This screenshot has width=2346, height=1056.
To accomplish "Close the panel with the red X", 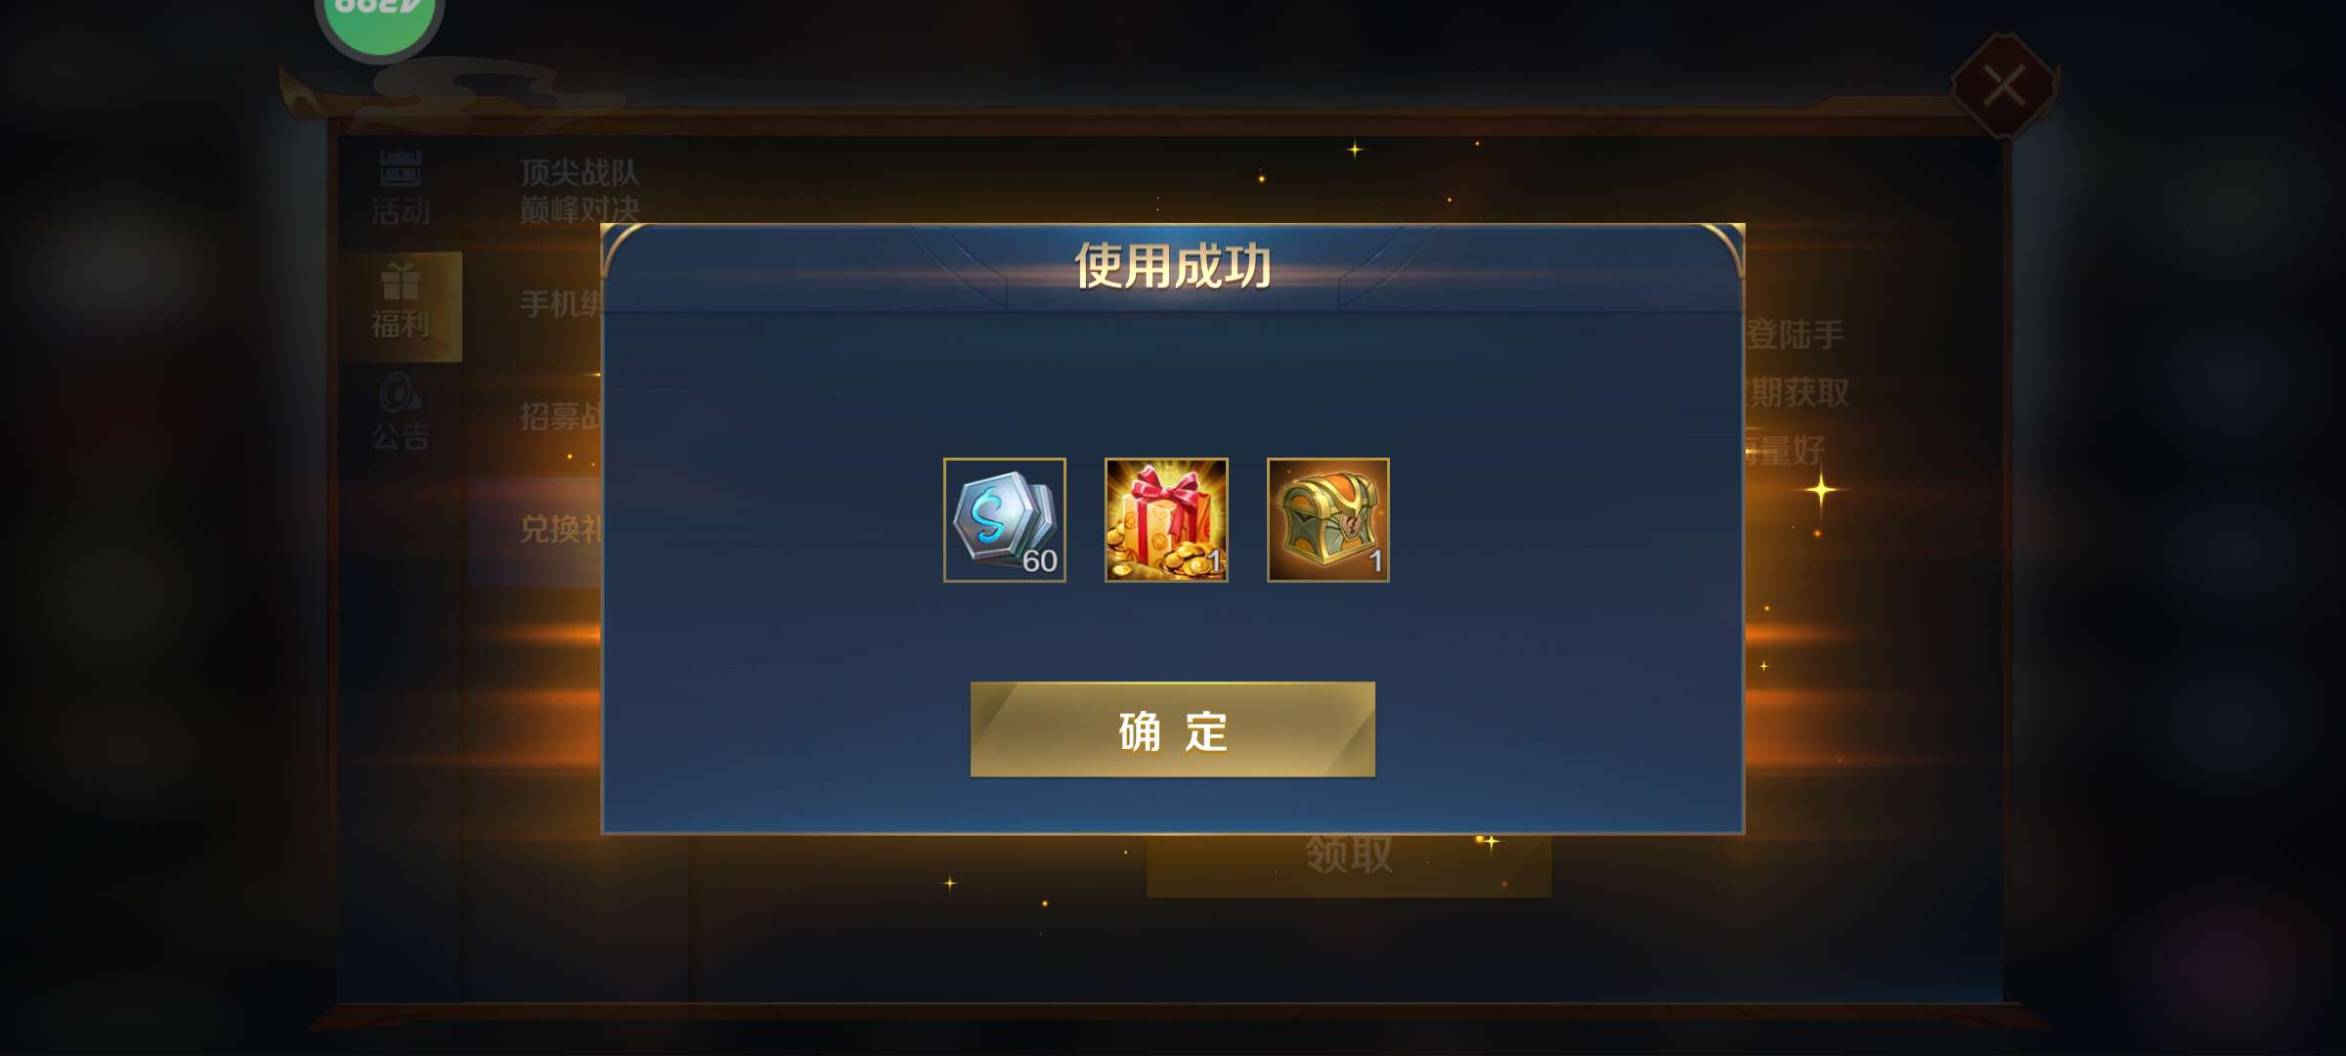I will click(2005, 86).
